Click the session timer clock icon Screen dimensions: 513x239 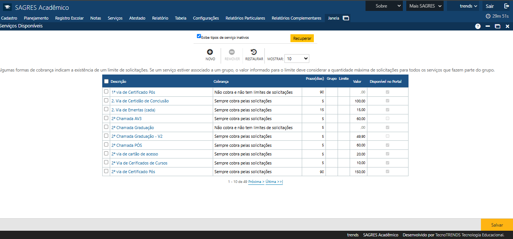coord(488,16)
